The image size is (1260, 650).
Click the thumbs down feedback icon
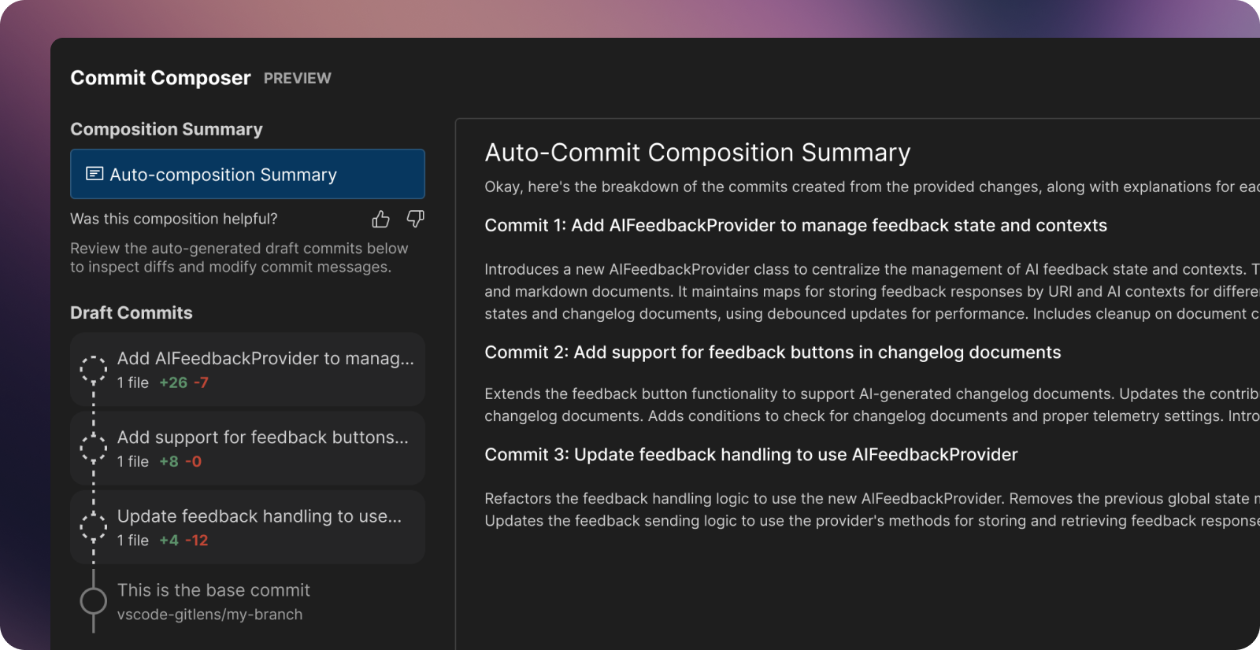(415, 219)
